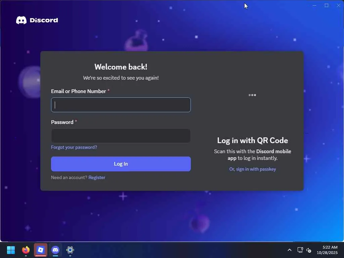Select the Discord taskbar icon

click(x=55, y=250)
